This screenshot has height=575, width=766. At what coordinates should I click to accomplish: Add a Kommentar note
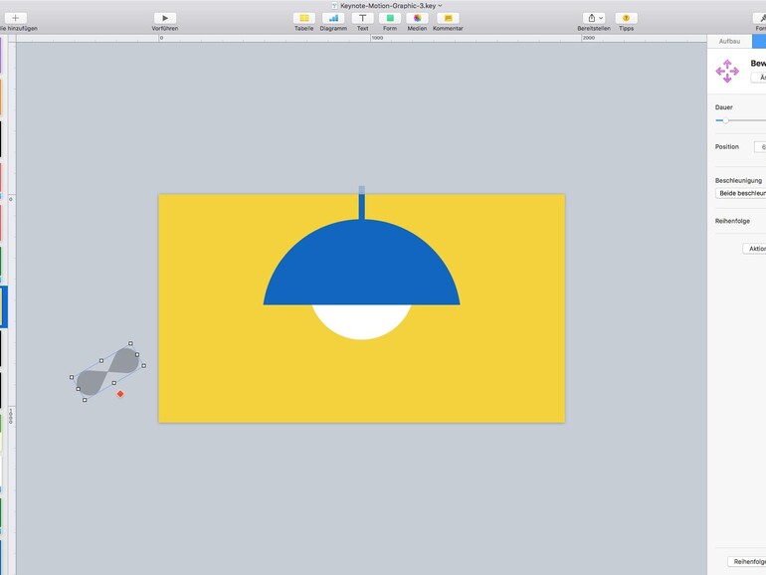click(x=448, y=18)
